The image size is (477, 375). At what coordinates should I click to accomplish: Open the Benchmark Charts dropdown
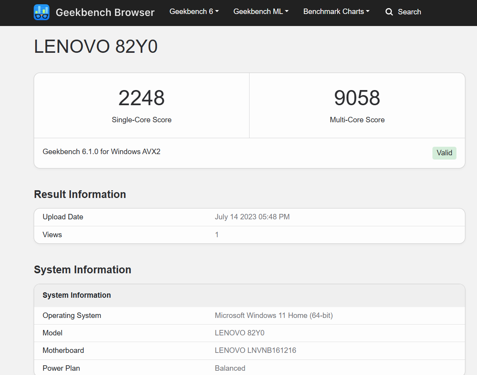(336, 12)
